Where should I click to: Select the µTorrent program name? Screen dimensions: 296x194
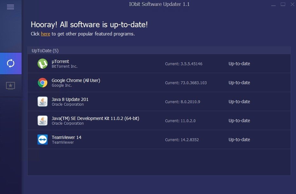60,61
